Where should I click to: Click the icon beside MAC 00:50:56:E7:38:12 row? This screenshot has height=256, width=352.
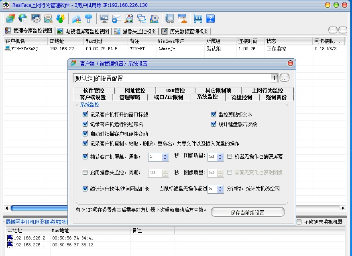point(10,244)
